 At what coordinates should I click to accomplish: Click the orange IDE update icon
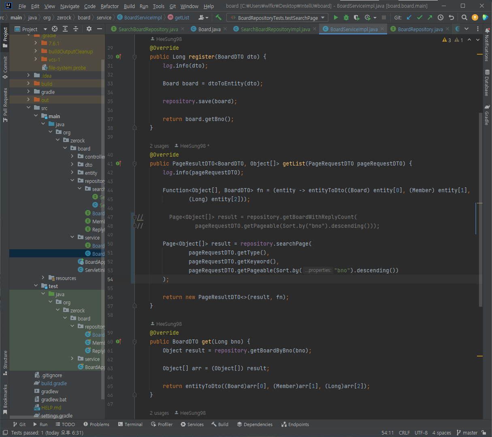click(475, 17)
